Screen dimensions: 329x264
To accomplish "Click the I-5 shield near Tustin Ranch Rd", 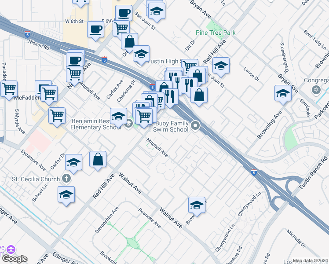I will coord(254,172).
